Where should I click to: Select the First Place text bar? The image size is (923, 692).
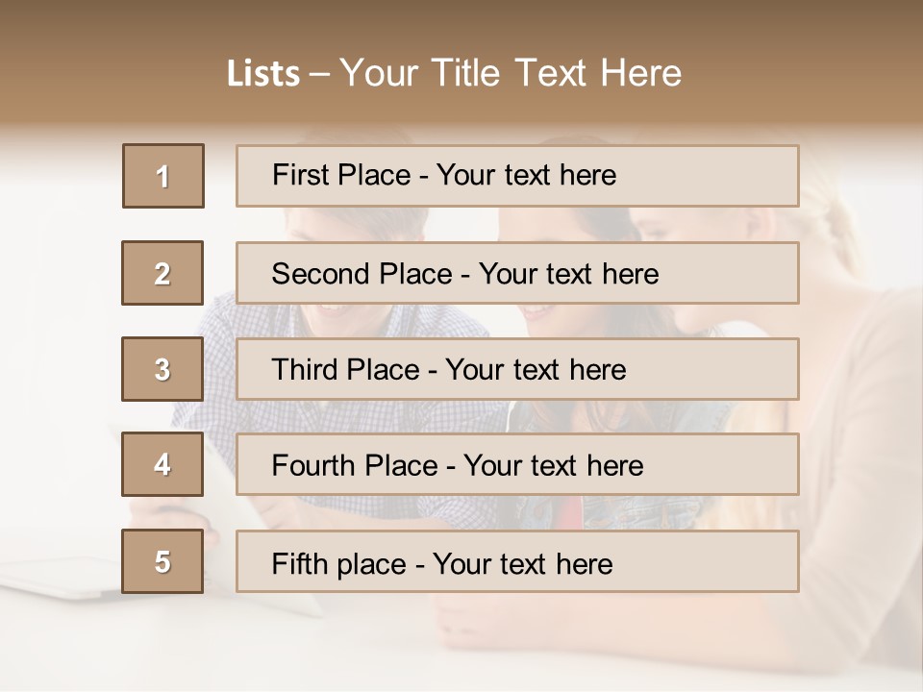pos(517,176)
